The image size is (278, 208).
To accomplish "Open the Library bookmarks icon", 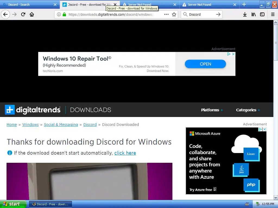I will [x=254, y=14].
